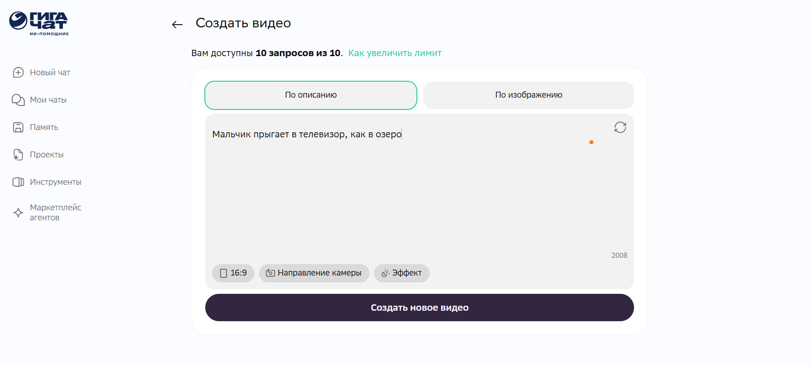Screen dimensions: 811x365
Task: Open the Как увеличить лимит link
Action: point(395,53)
